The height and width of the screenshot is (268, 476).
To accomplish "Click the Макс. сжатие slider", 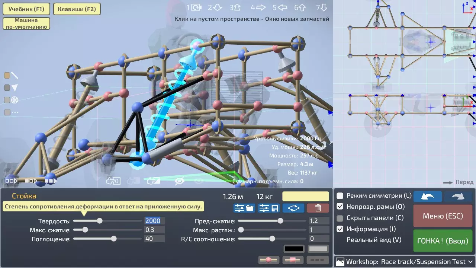I will pos(107,230).
